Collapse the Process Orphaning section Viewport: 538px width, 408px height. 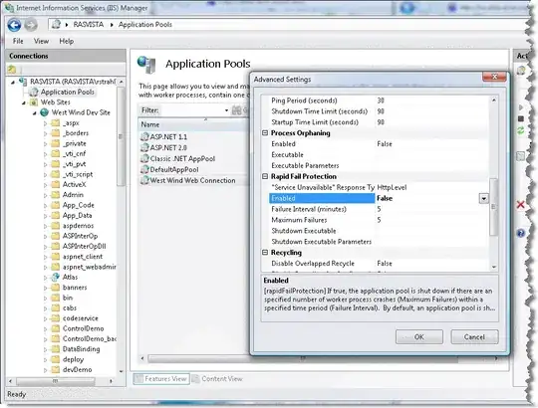(x=265, y=133)
